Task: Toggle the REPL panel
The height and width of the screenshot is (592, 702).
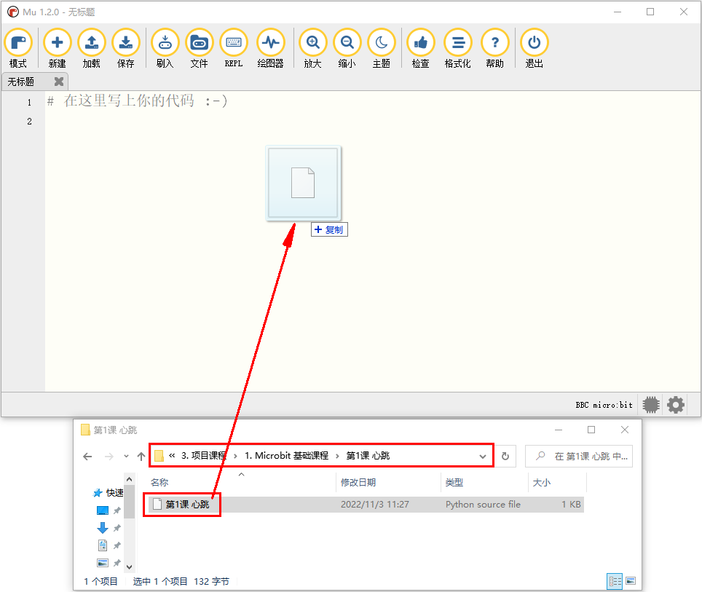Action: pyautogui.click(x=234, y=48)
